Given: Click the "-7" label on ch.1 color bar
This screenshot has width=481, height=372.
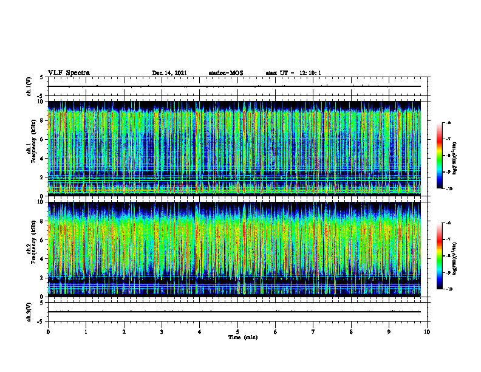Looking at the screenshot, I should [x=449, y=139].
